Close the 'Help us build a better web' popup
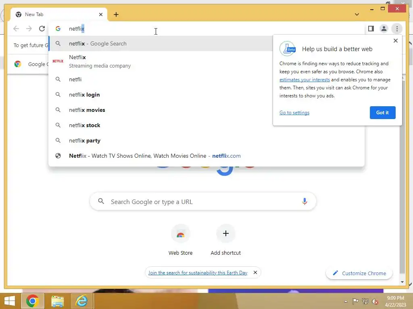The width and height of the screenshot is (413, 309). 395,41
